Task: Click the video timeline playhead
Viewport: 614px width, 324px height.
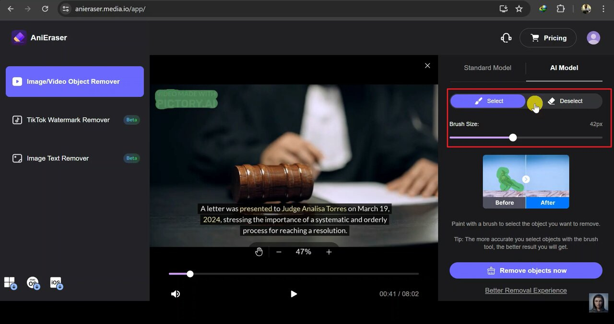Action: [x=190, y=274]
